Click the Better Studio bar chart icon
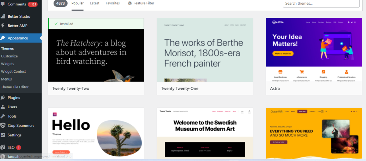366x161 pixels. pyautogui.click(x=3, y=16)
